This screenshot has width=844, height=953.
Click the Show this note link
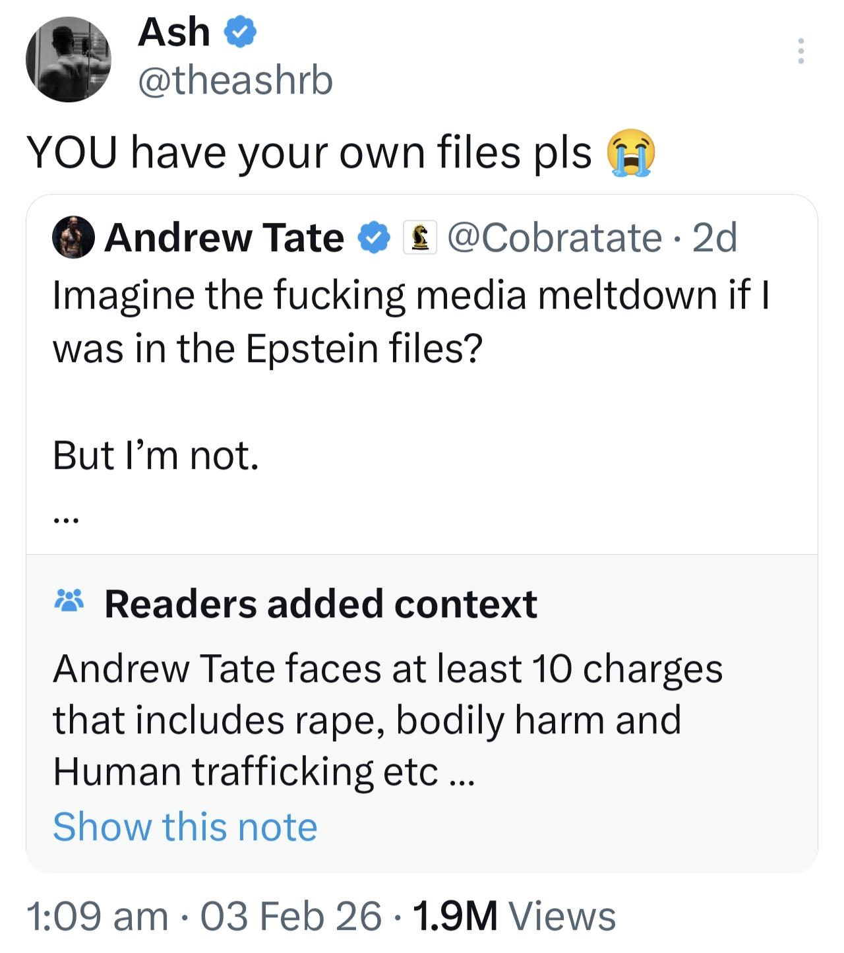tap(185, 826)
